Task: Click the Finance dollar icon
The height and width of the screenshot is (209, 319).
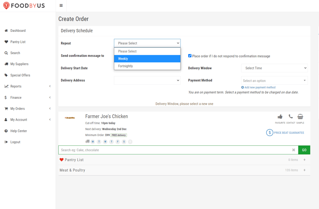Action: pyautogui.click(x=5, y=97)
